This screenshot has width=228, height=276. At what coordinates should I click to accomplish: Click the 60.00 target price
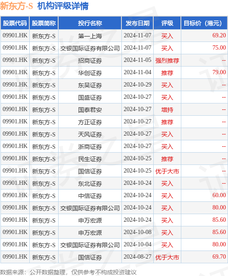[x=219, y=195]
